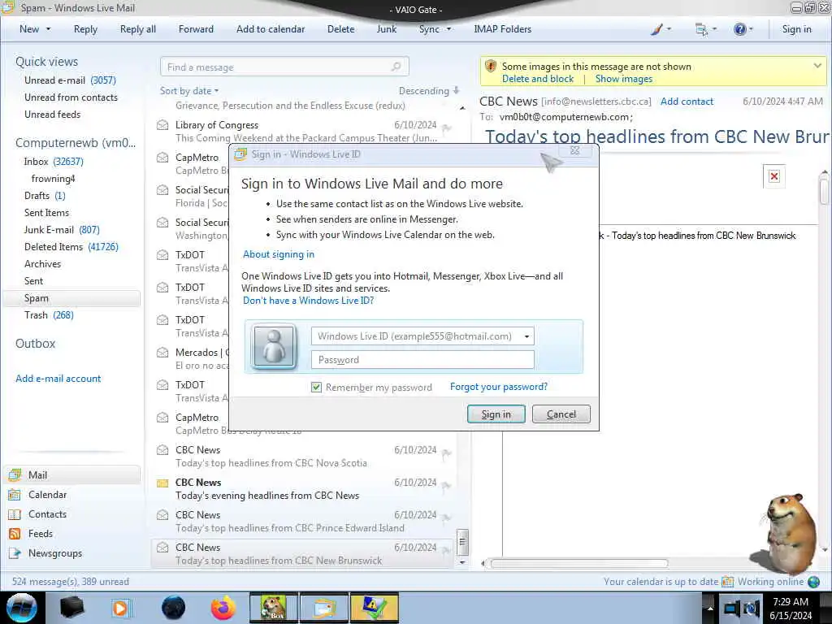Click Delete and block link
This screenshot has width=832, height=624.
click(538, 79)
